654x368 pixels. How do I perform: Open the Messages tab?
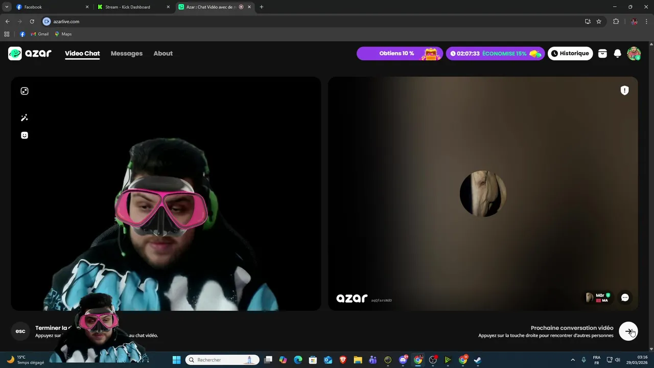(127, 53)
